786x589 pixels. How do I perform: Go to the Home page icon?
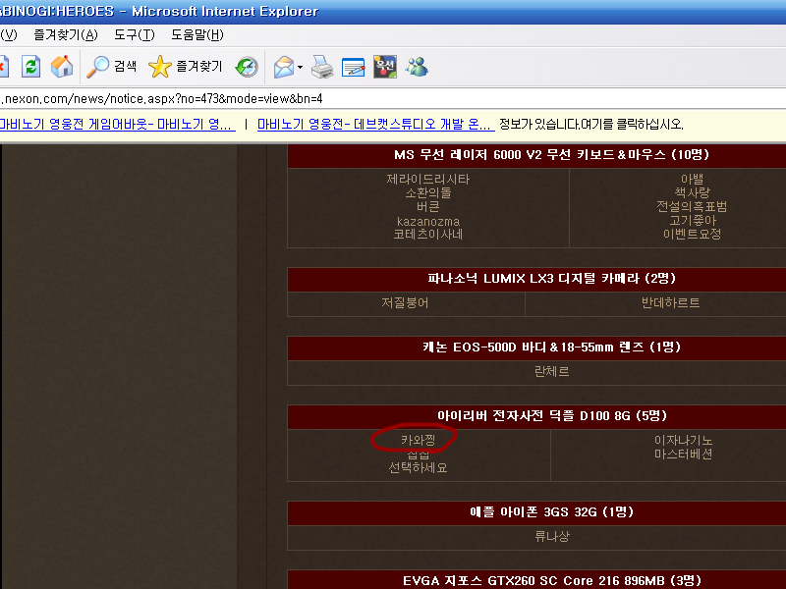(x=62, y=67)
